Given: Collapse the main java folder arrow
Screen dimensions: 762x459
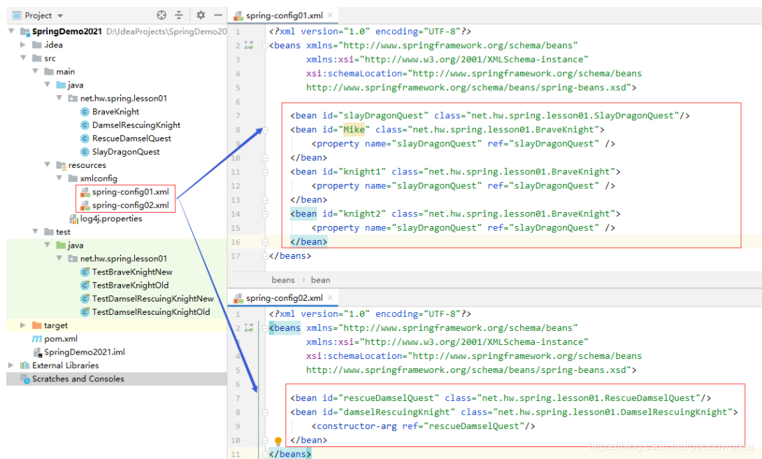Looking at the screenshot, I should (47, 85).
